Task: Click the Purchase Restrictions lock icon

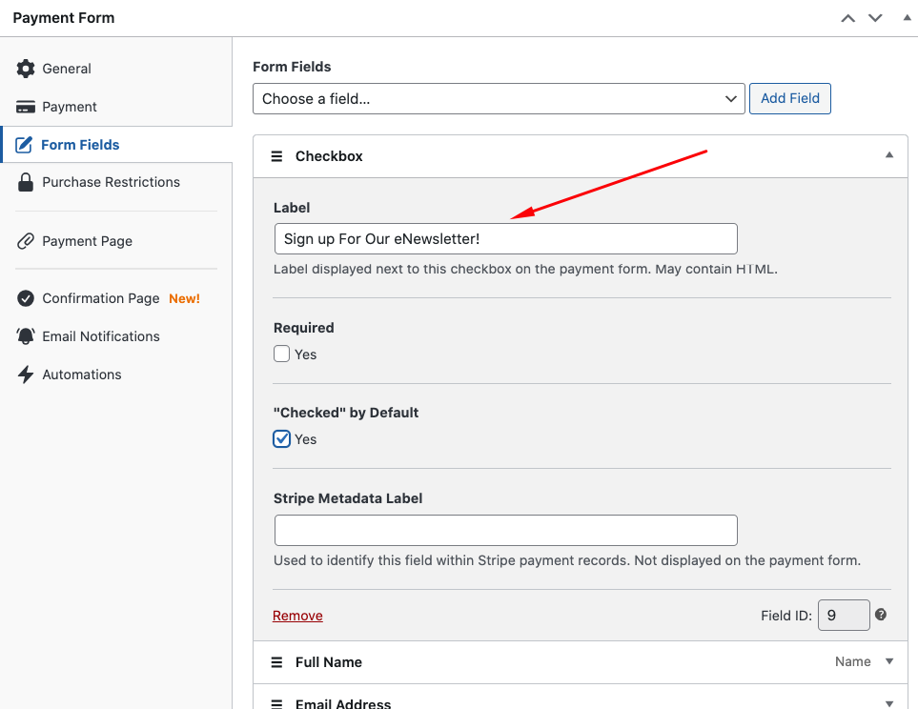Action: 26,182
